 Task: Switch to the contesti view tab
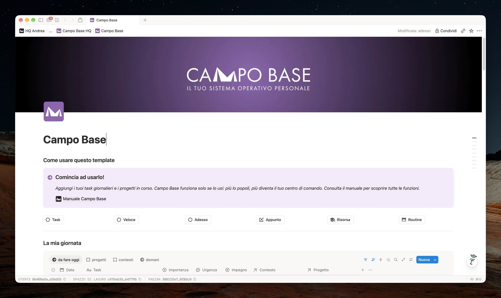(123, 260)
